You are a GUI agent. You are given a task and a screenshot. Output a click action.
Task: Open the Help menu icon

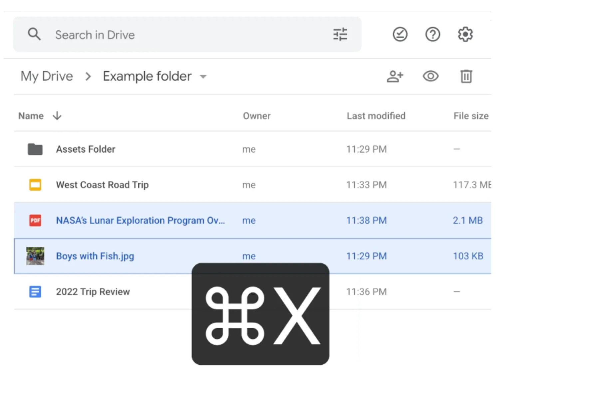(432, 34)
